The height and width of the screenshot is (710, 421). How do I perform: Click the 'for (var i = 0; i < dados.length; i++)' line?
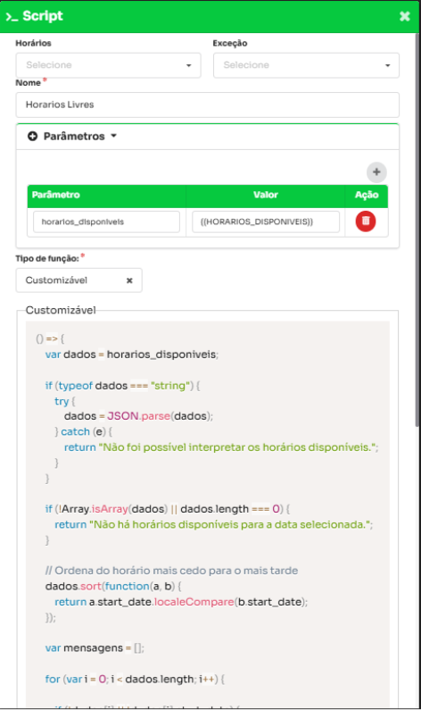[x=135, y=680]
